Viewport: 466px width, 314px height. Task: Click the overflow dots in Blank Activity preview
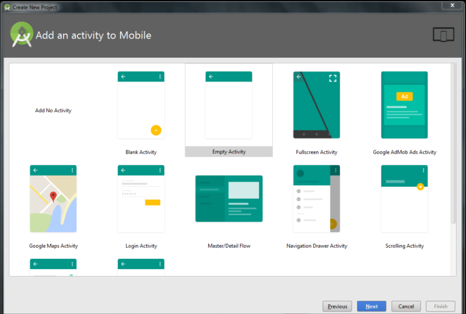point(160,77)
